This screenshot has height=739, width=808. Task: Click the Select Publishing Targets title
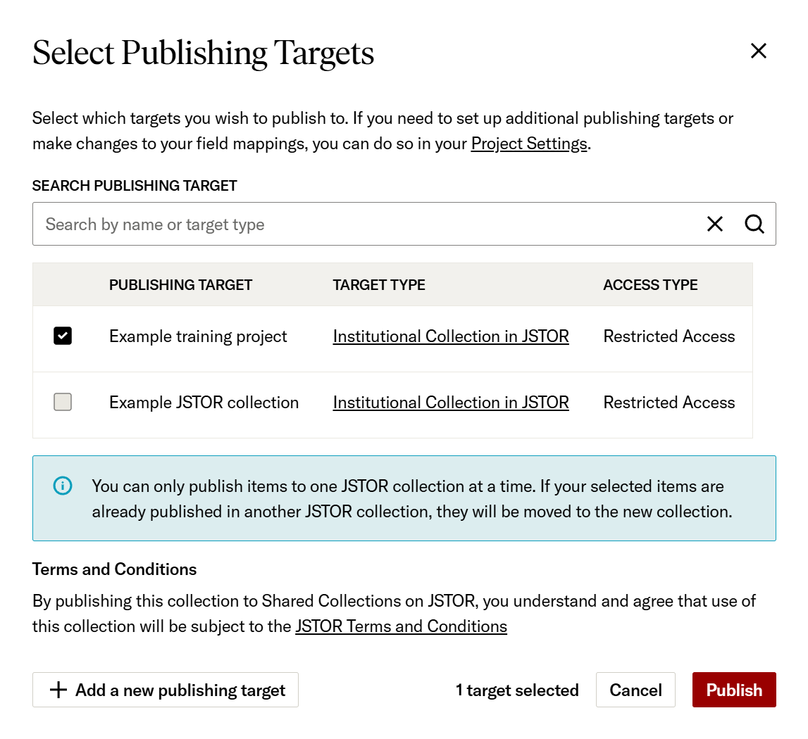[203, 53]
